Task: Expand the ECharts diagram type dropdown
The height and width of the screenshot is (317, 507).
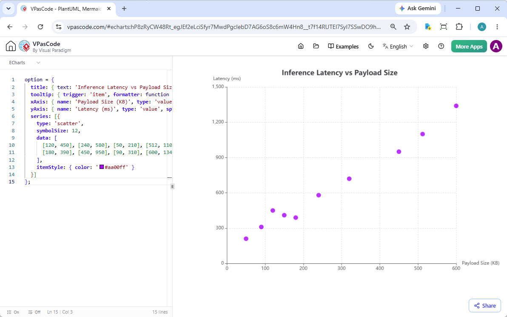Action: (25, 63)
